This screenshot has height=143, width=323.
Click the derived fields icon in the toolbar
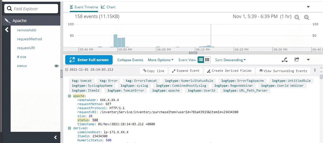285,60
